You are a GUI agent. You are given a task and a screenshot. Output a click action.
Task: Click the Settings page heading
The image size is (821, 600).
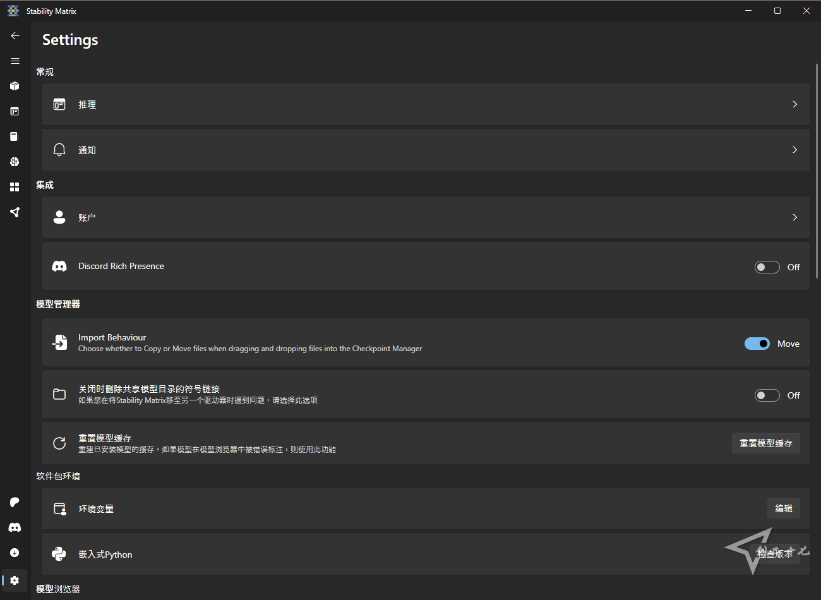tap(70, 40)
